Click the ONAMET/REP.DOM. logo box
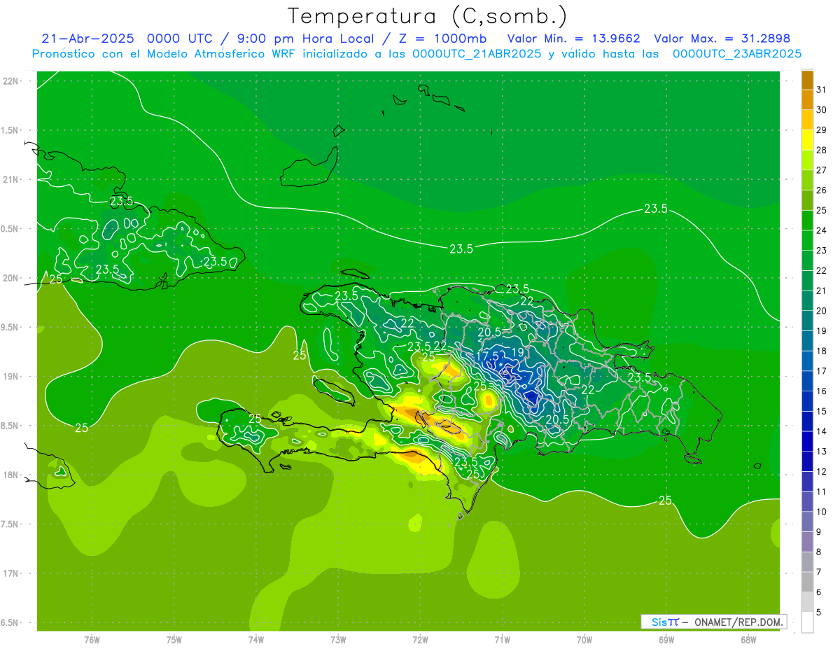 [714, 622]
